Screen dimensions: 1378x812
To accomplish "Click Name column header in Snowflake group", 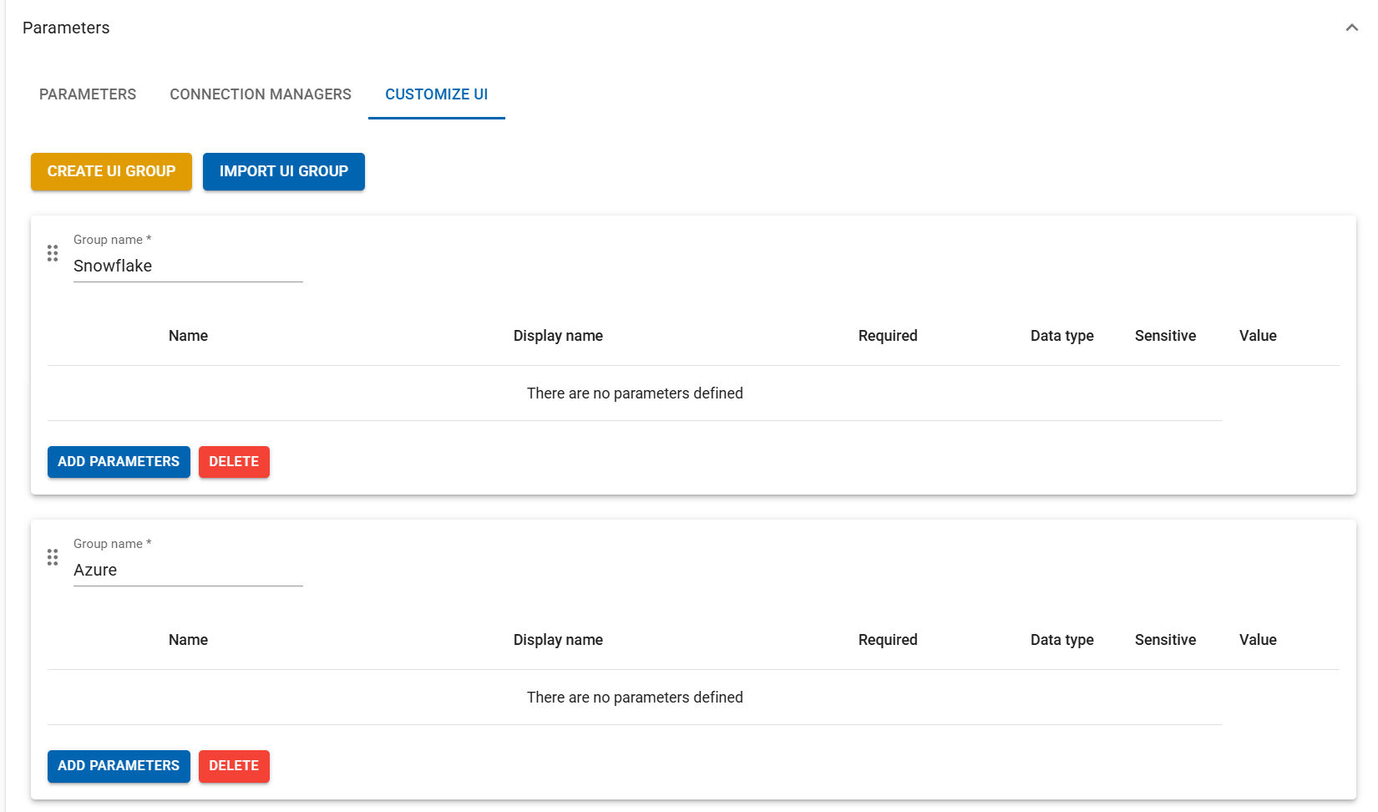I will point(188,336).
